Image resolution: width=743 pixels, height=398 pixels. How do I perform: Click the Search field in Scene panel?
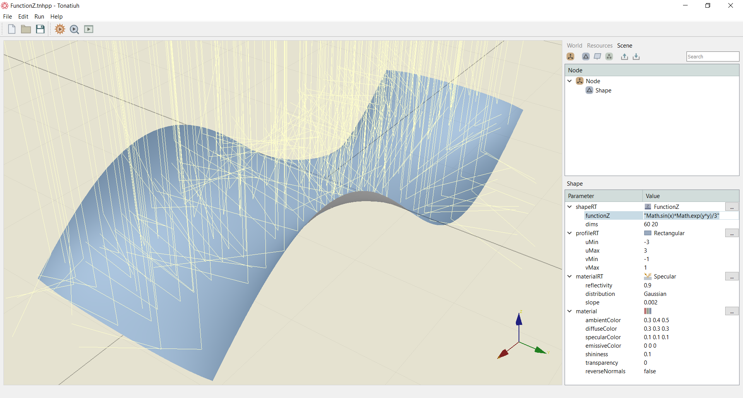tap(713, 56)
